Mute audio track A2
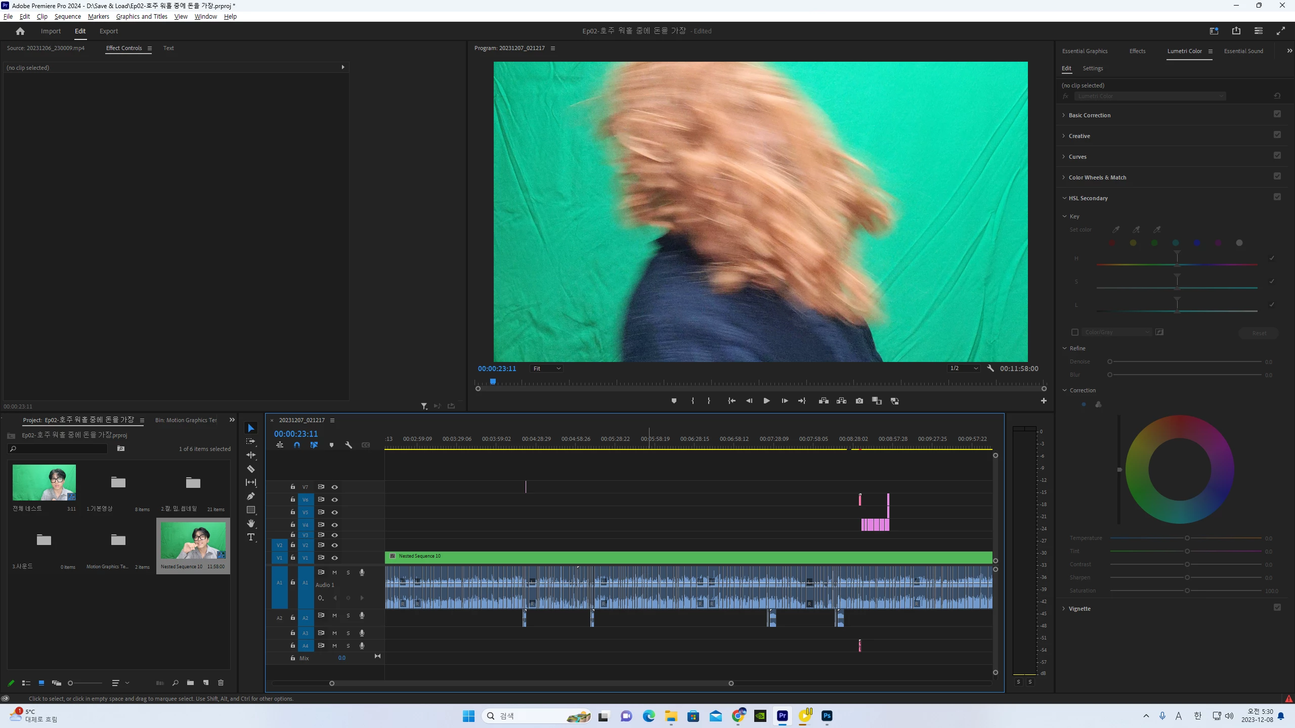 tap(334, 615)
